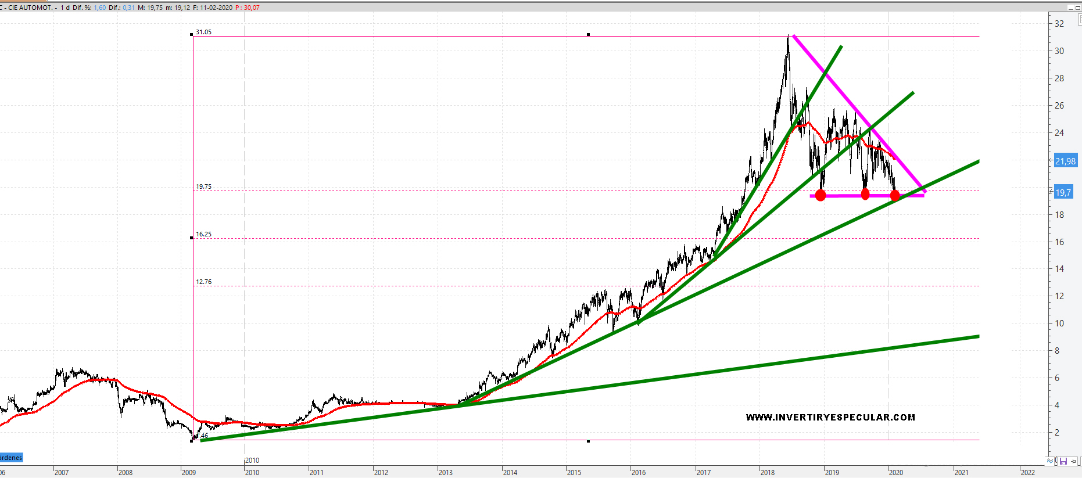The width and height of the screenshot is (1082, 478).
Task: Select the 31.05 horizontal level line
Action: point(465,36)
